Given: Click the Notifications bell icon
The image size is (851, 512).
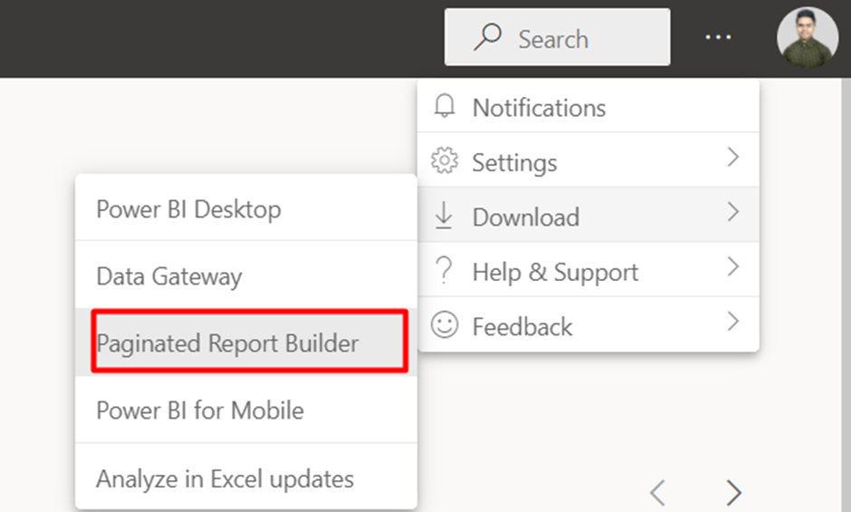Looking at the screenshot, I should 444,105.
